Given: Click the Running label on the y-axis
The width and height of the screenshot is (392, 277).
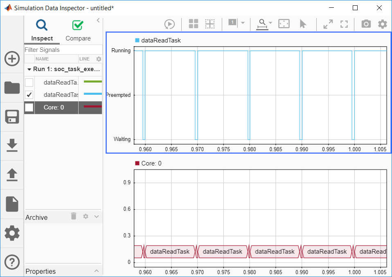Looking at the screenshot, I should point(121,51).
